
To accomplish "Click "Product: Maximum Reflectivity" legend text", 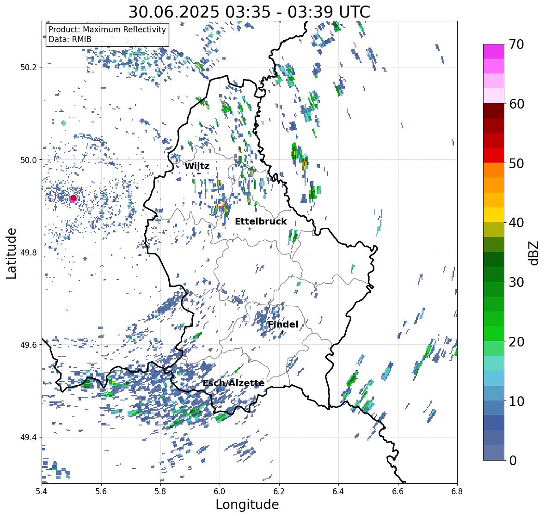I will (x=107, y=30).
